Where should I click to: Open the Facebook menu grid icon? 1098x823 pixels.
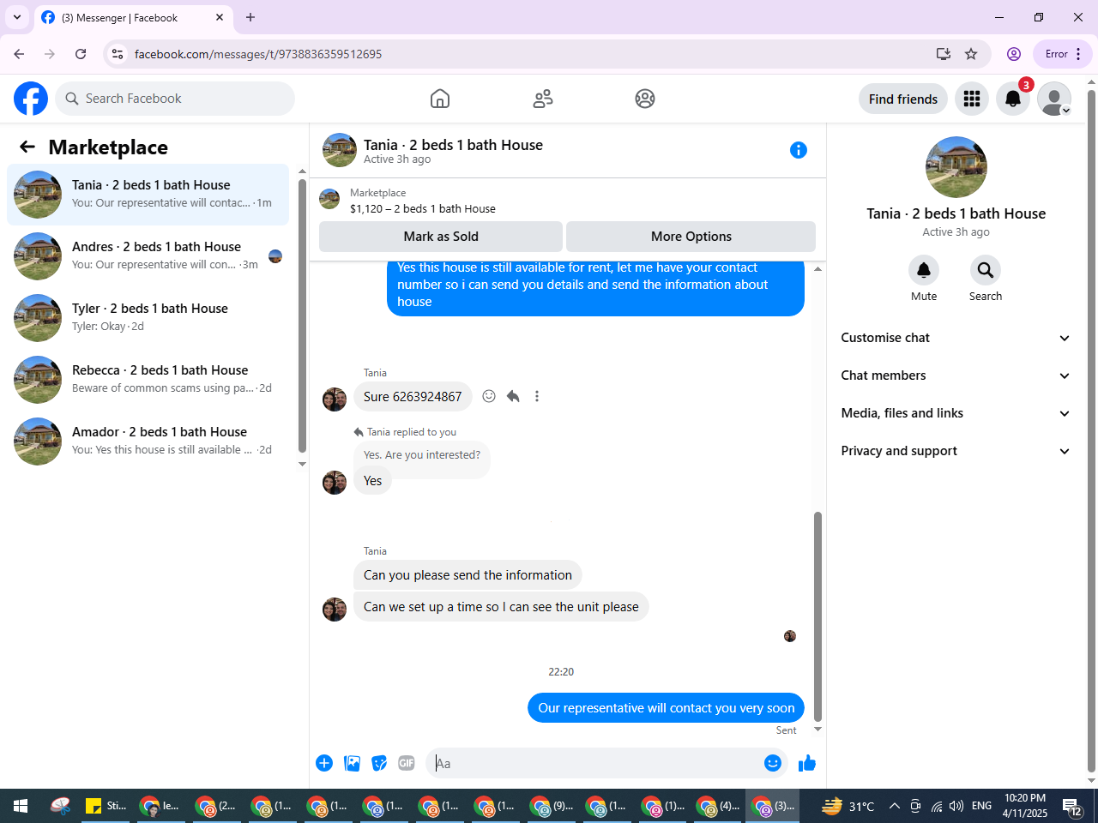972,99
